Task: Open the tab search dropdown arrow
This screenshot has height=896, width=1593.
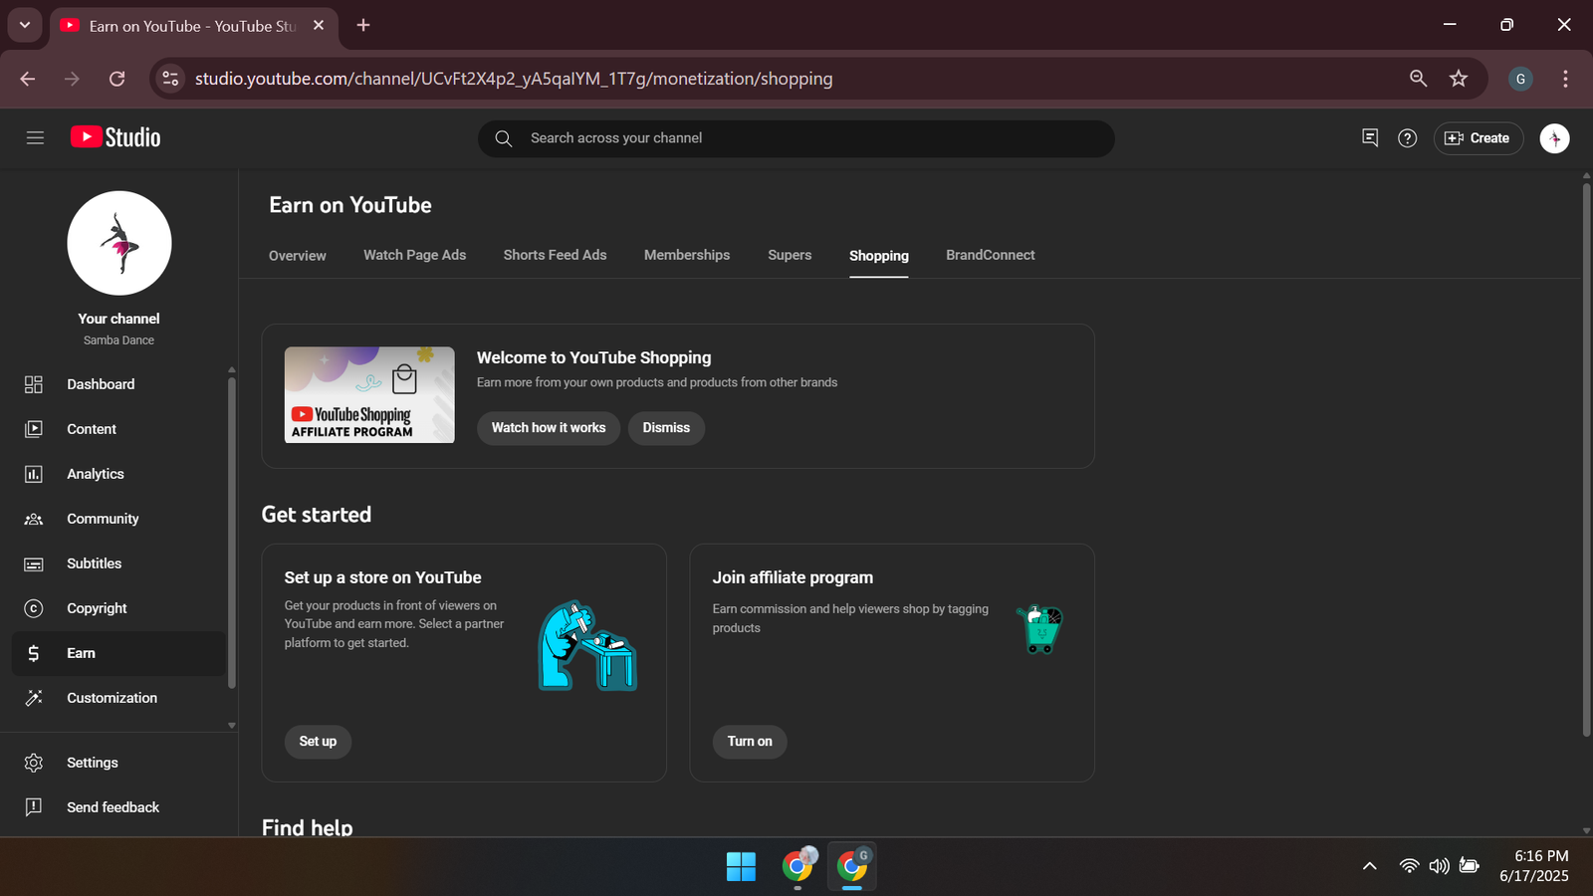Action: (x=25, y=25)
